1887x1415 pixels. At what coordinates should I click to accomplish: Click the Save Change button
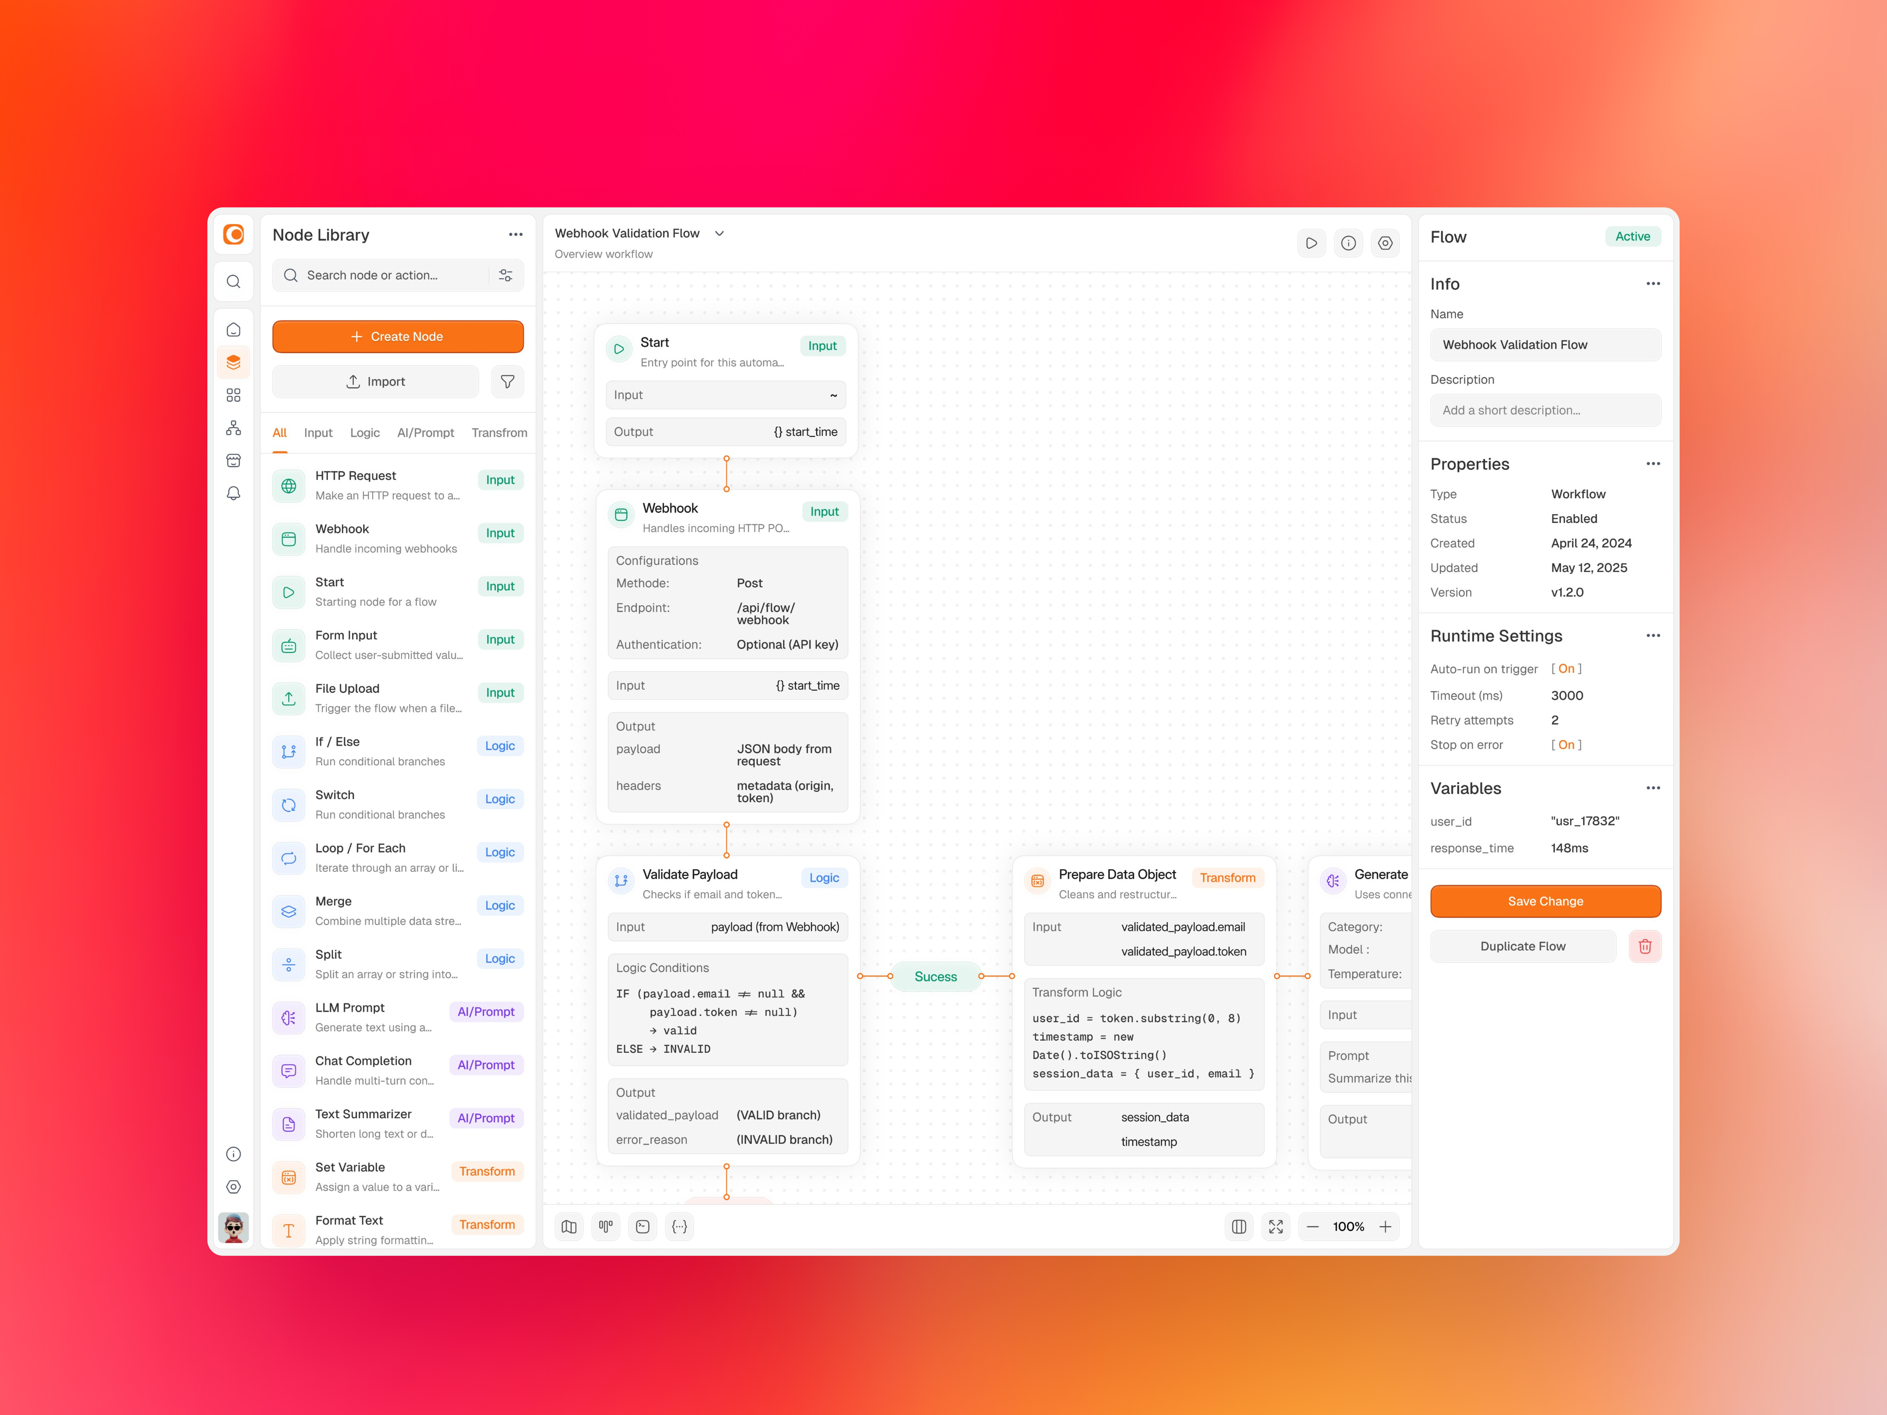[1545, 901]
